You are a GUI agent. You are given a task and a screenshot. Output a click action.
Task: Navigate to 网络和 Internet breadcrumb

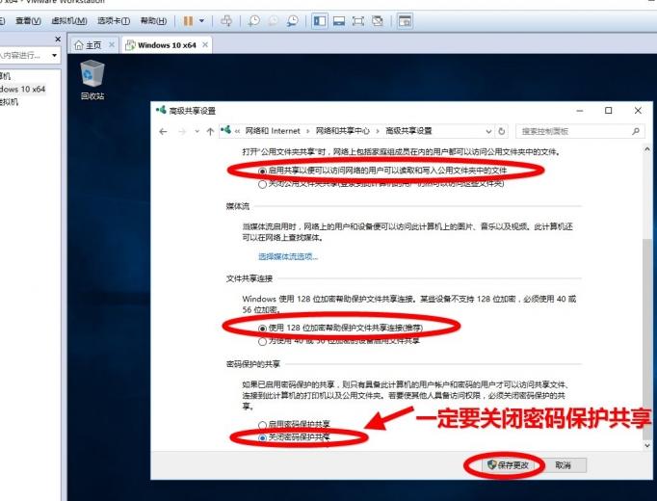point(273,131)
